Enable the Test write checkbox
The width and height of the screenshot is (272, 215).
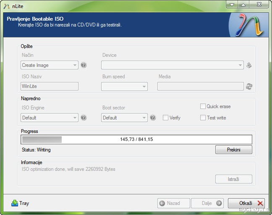tap(203, 117)
